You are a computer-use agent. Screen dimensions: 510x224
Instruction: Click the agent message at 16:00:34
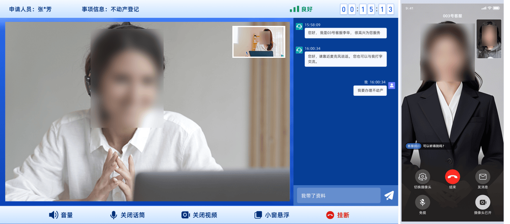click(346, 59)
